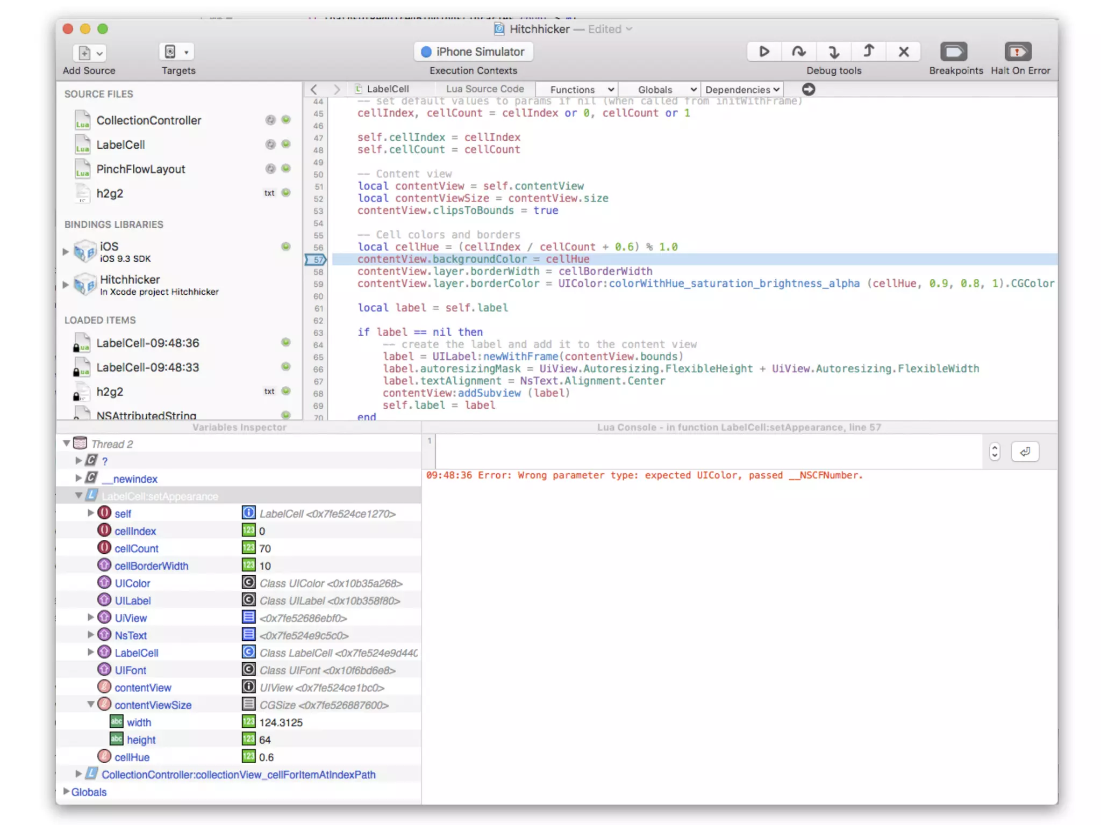Click the Step Over debug icon

click(798, 52)
